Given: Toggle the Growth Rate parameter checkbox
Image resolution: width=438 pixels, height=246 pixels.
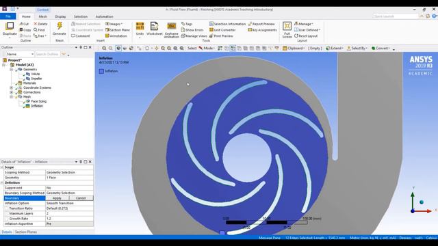Looking at the screenshot, I should [x=7, y=219].
